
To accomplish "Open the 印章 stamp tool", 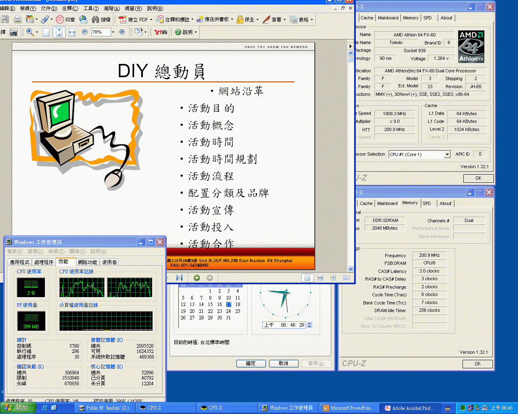I will [66, 19].
